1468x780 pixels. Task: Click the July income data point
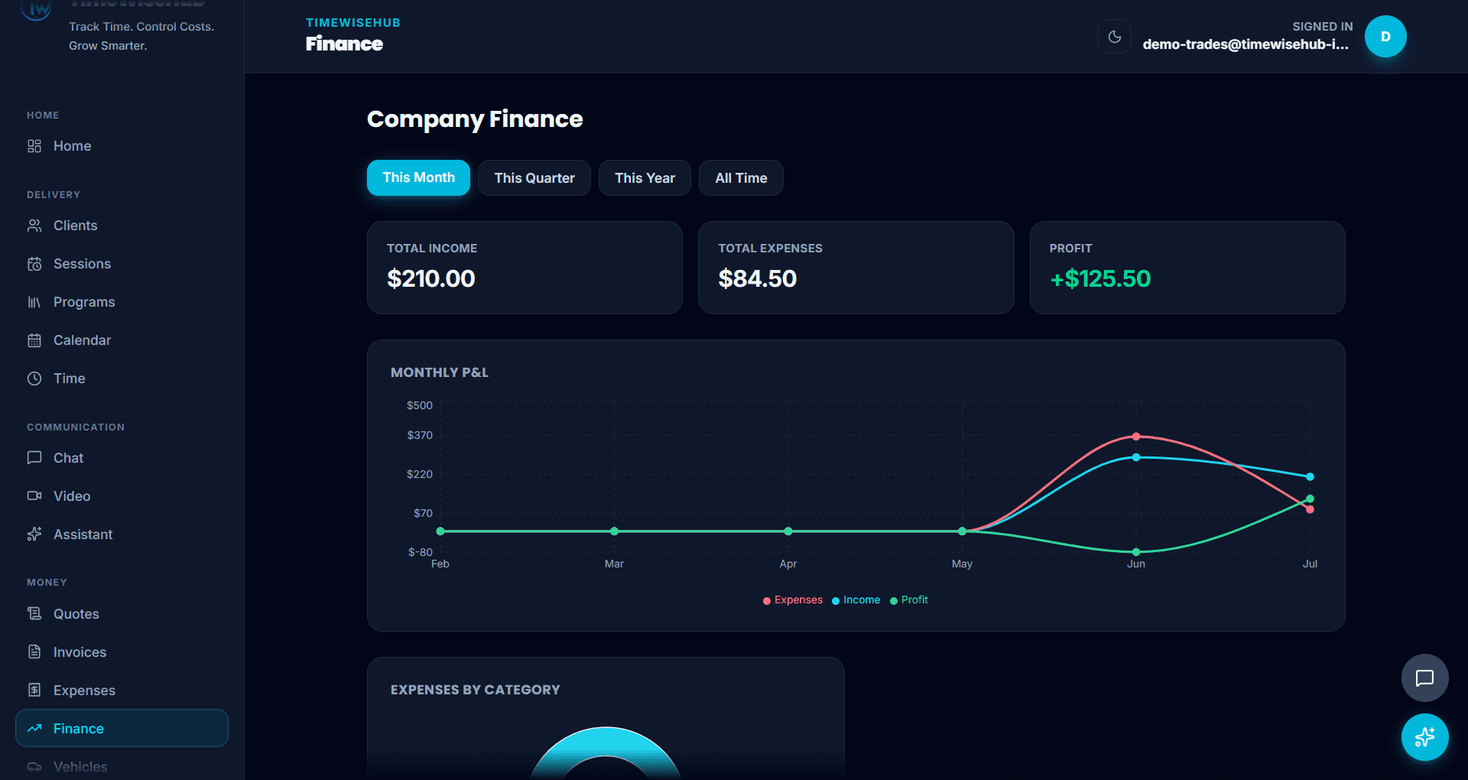pos(1310,476)
